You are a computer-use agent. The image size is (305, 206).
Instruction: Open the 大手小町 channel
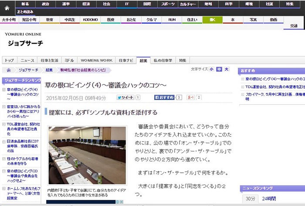[9, 20]
